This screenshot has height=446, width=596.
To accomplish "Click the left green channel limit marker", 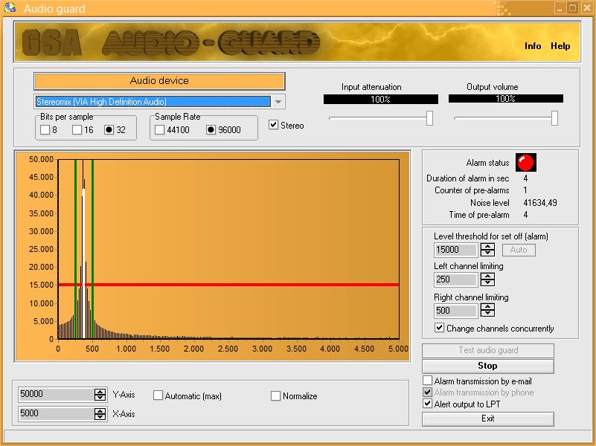I will (x=75, y=248).
